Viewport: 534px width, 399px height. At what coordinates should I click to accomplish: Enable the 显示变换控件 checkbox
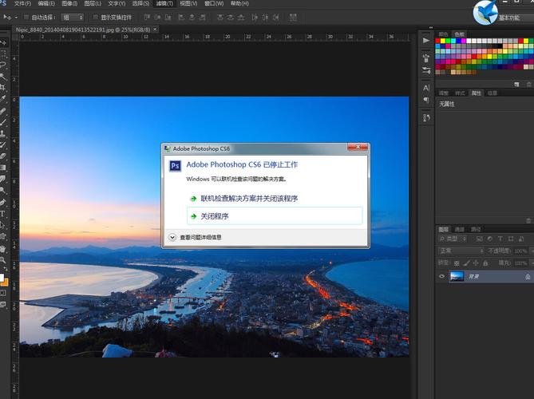point(95,17)
